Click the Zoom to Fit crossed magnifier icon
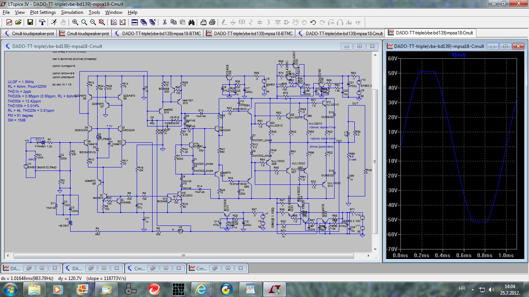Image resolution: width=529 pixels, height=297 pixels. pos(102,22)
